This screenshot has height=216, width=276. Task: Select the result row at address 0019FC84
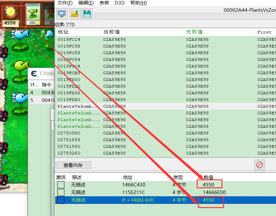pos(166,60)
